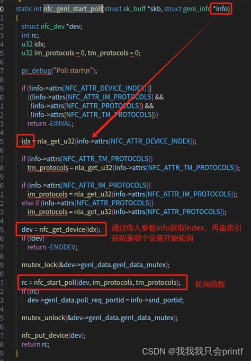
Task: Click the nfc_genl_start_poll function name
Action: pyautogui.click(x=73, y=9)
